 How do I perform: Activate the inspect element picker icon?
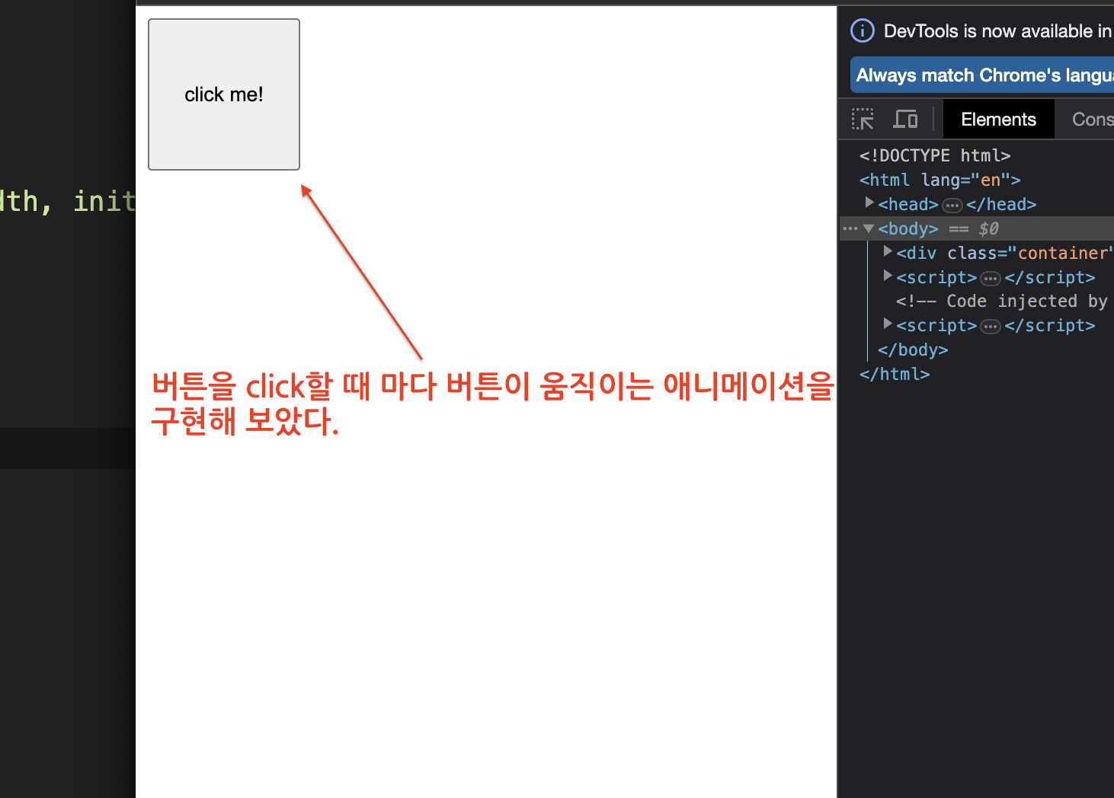tap(863, 120)
